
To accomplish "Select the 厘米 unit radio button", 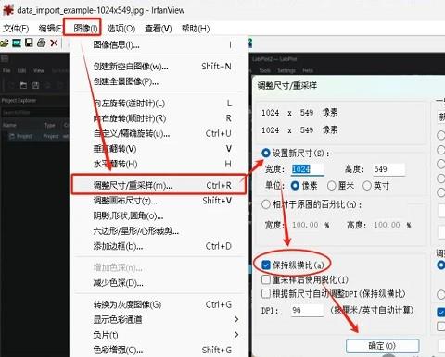I will [332, 186].
